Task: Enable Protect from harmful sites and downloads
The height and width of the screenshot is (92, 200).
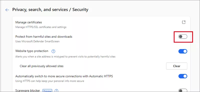Action: pos(183,37)
